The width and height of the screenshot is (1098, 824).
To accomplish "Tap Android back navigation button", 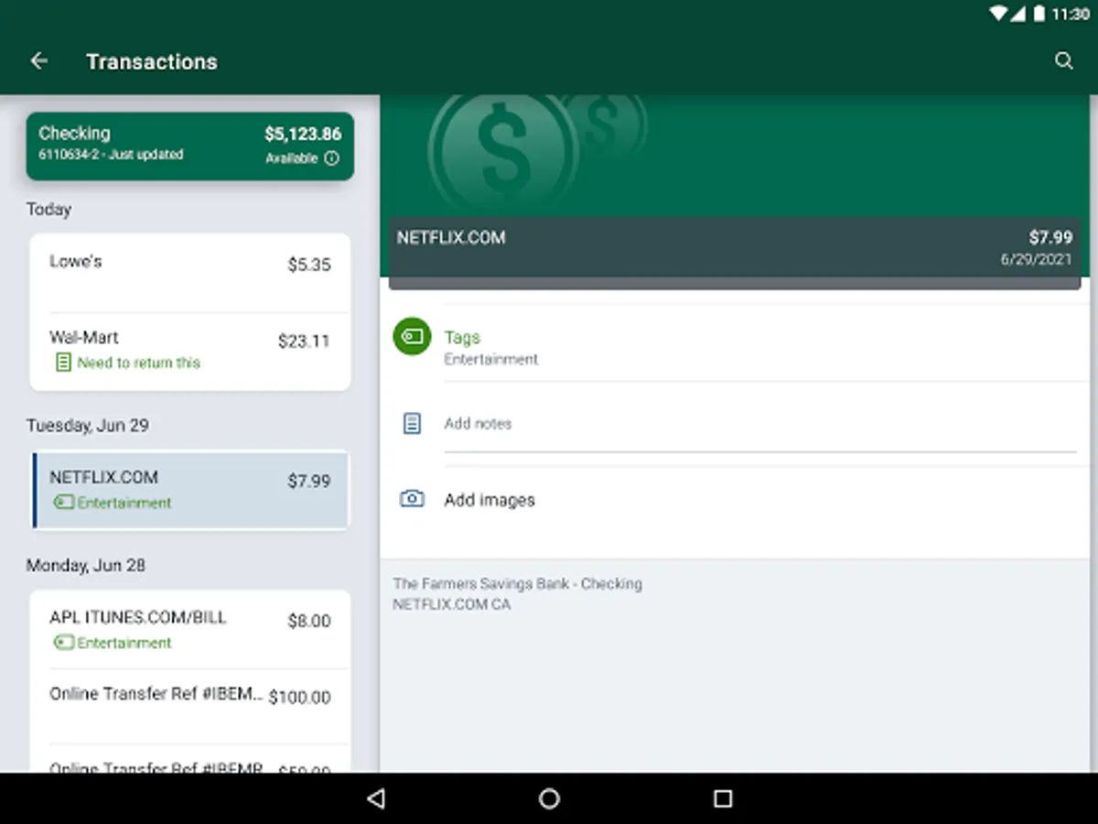I will click(x=375, y=798).
